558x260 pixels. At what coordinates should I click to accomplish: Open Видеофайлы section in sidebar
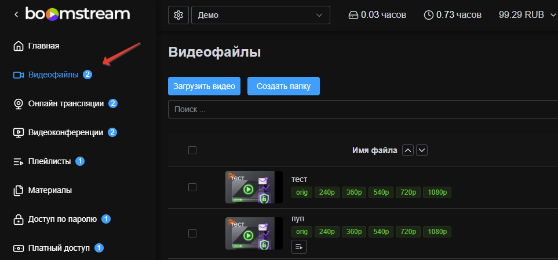(x=53, y=75)
